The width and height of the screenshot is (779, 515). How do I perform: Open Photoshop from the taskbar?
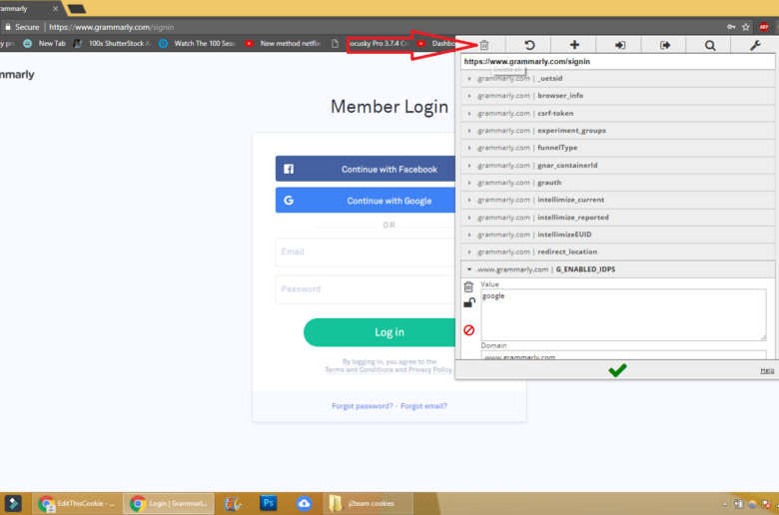269,503
